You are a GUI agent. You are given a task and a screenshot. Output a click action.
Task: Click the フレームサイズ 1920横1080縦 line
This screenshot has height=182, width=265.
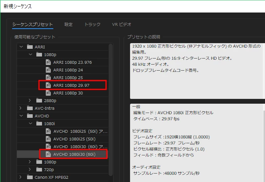pyautogui.click(x=172, y=137)
